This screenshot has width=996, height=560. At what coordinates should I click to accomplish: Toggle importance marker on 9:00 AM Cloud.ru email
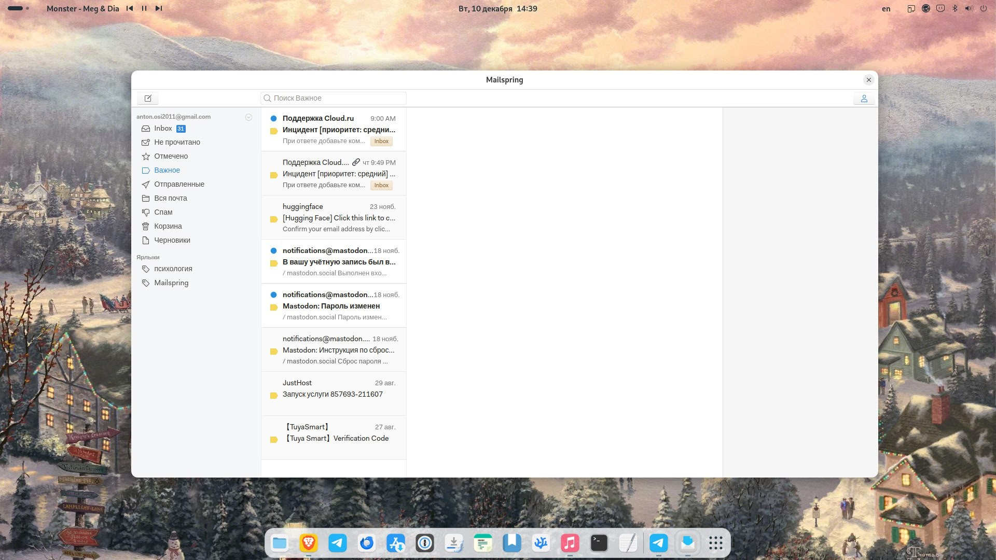pos(274,131)
